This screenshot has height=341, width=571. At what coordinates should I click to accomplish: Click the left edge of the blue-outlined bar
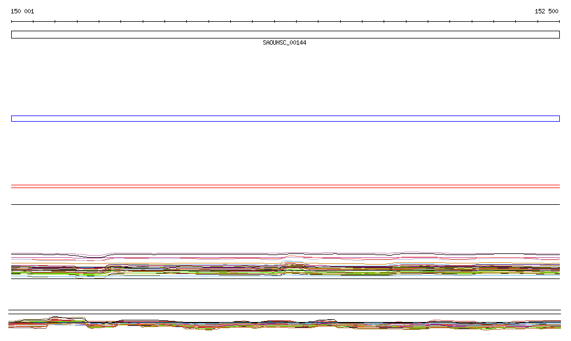tap(12, 118)
